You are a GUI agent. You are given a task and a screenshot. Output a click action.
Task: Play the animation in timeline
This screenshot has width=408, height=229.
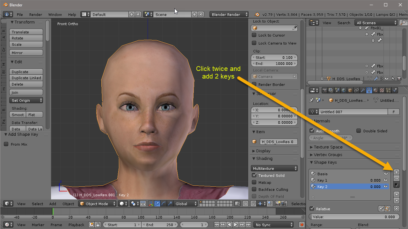pos(236,225)
